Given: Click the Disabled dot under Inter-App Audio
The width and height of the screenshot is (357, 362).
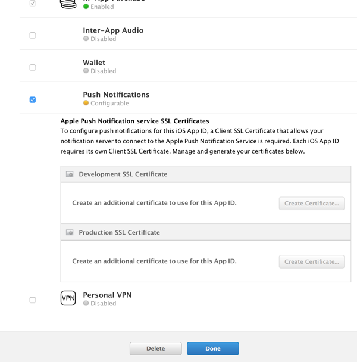Looking at the screenshot, I should click(x=86, y=39).
